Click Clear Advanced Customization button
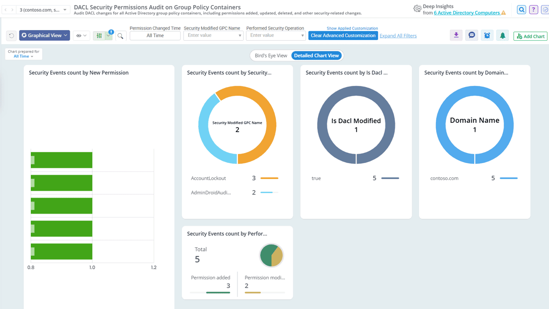549x309 pixels. point(343,36)
